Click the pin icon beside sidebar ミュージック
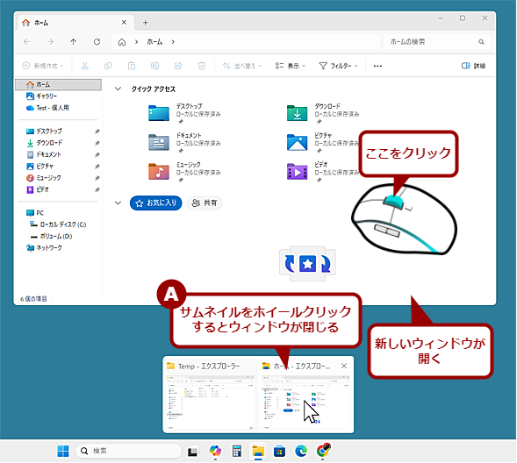 pyautogui.click(x=97, y=178)
